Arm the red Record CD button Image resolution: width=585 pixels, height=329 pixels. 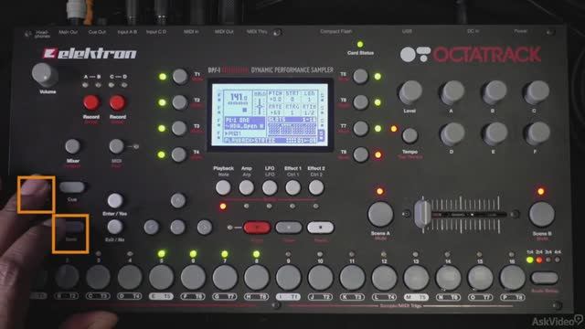(x=117, y=102)
